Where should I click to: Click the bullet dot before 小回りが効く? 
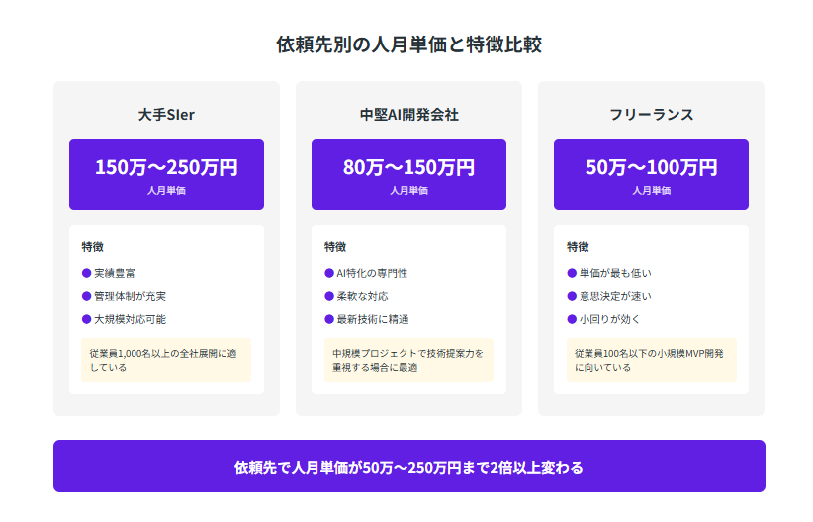[x=572, y=319]
